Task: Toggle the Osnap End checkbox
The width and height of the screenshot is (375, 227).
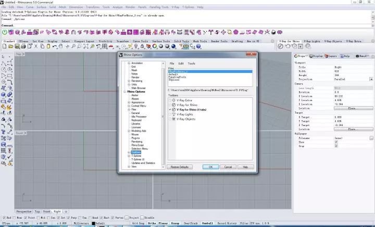Action: tap(4, 218)
